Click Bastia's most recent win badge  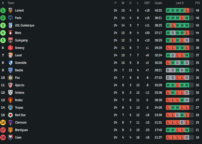[x=187, y=70]
